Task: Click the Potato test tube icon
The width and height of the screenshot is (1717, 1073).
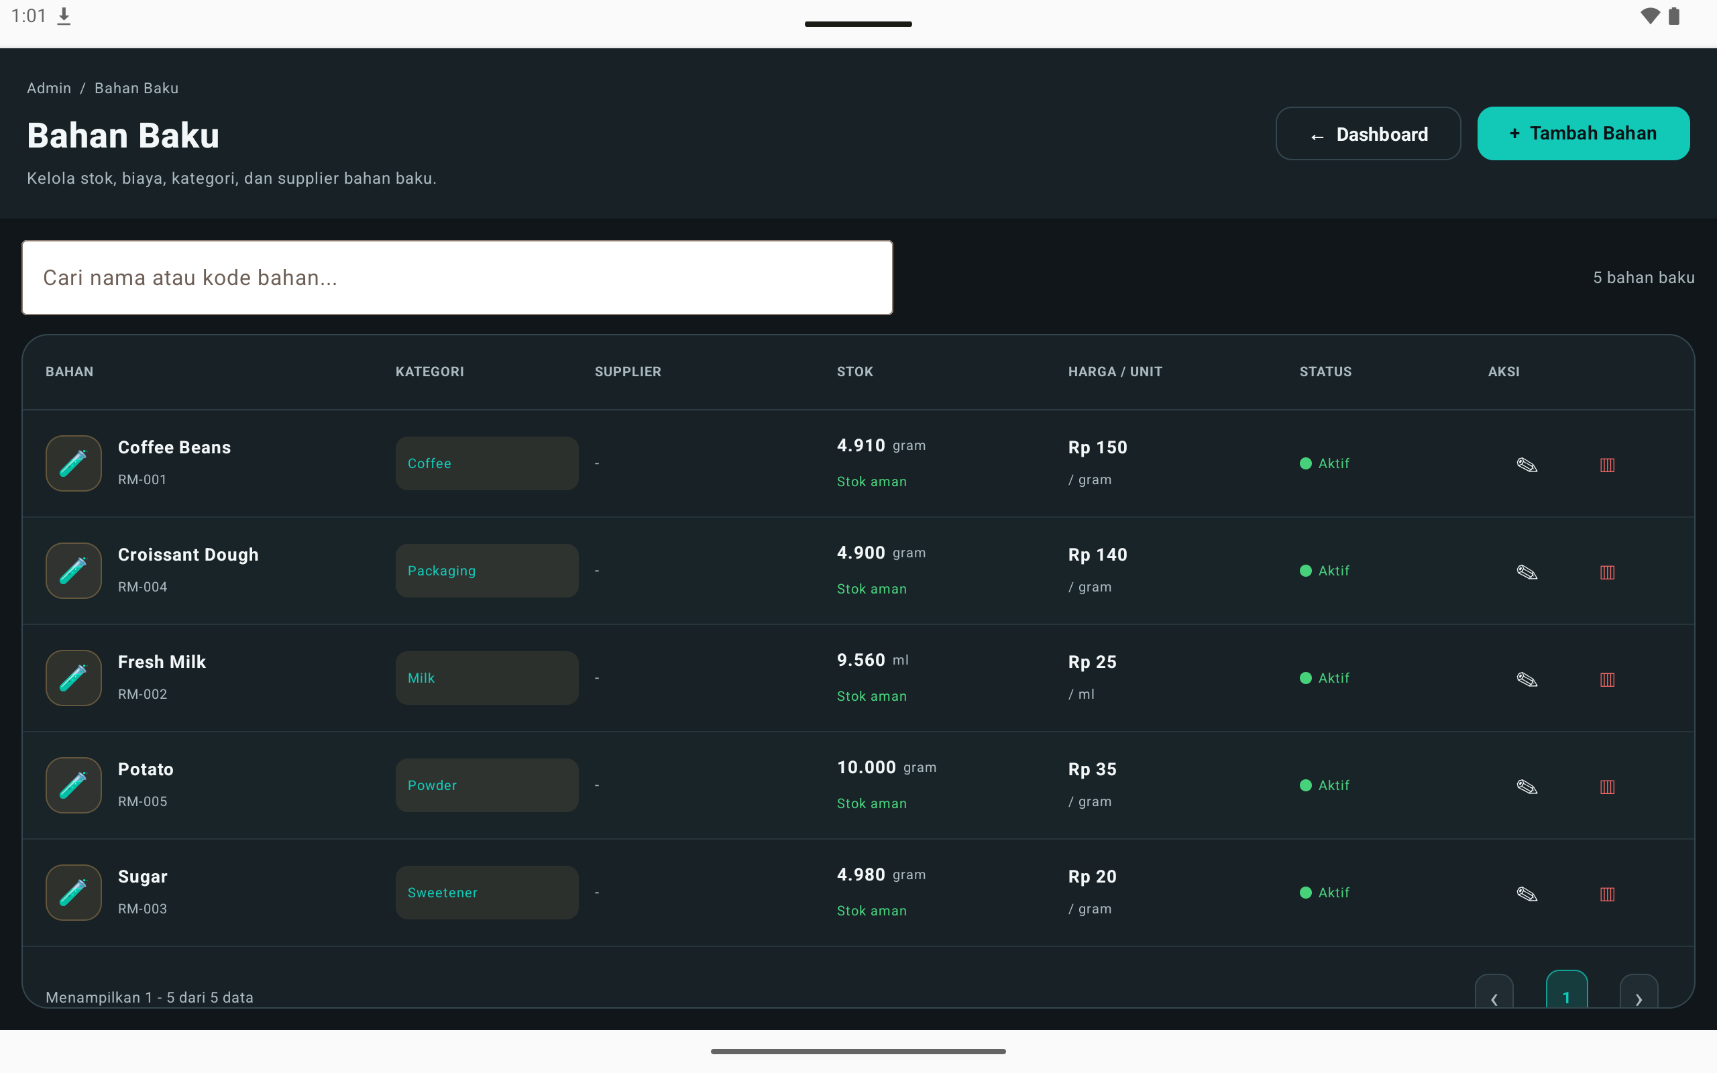Action: pos(74,785)
